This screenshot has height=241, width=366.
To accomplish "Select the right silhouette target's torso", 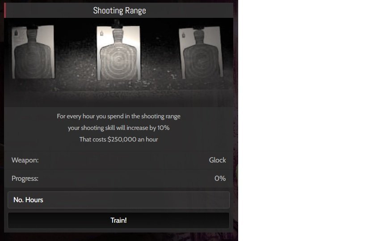I will click(x=202, y=61).
